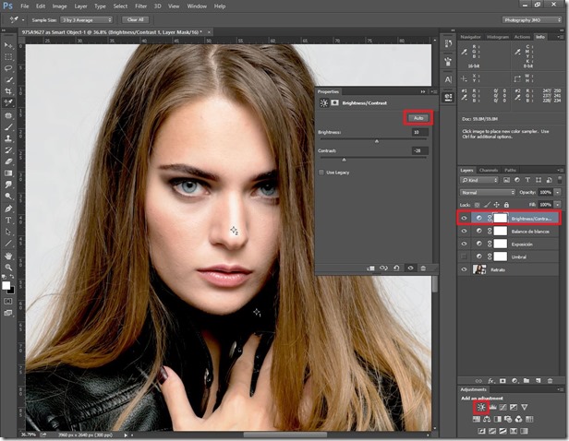Select the Gradient tool
The height and width of the screenshot is (441, 569).
click(x=8, y=173)
